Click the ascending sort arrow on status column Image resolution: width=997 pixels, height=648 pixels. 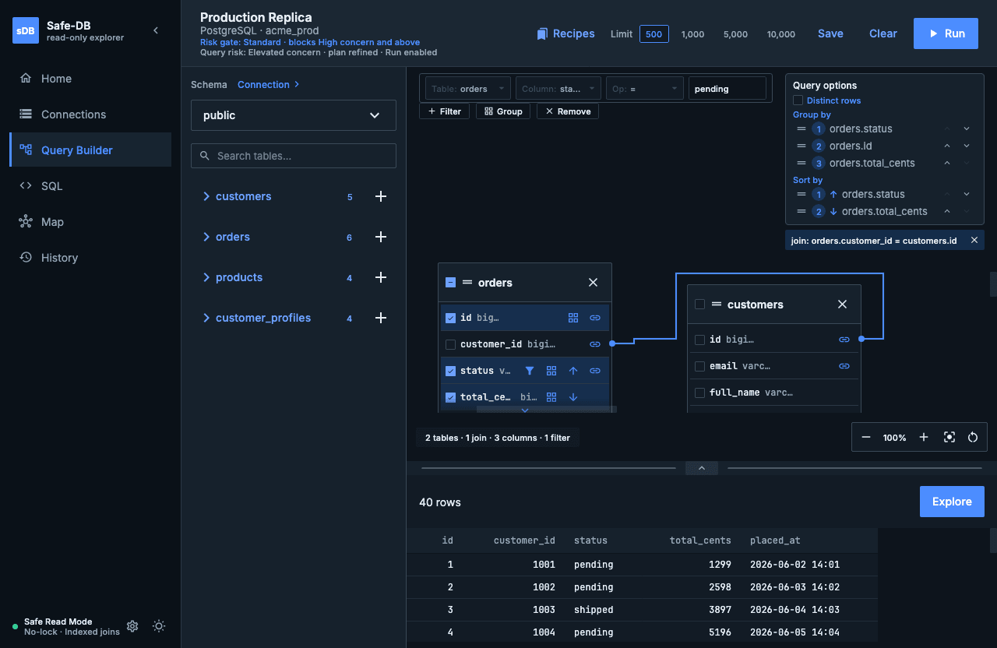[x=573, y=371]
